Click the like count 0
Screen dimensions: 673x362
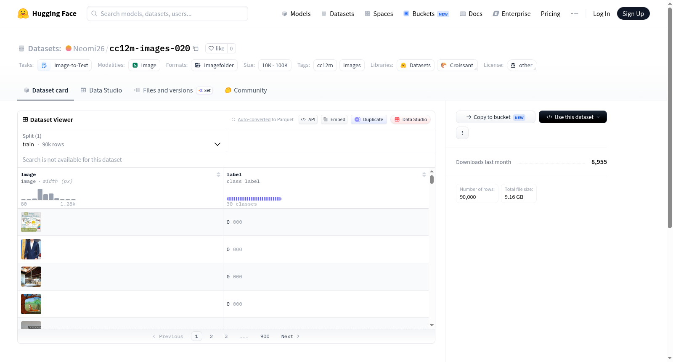click(231, 48)
